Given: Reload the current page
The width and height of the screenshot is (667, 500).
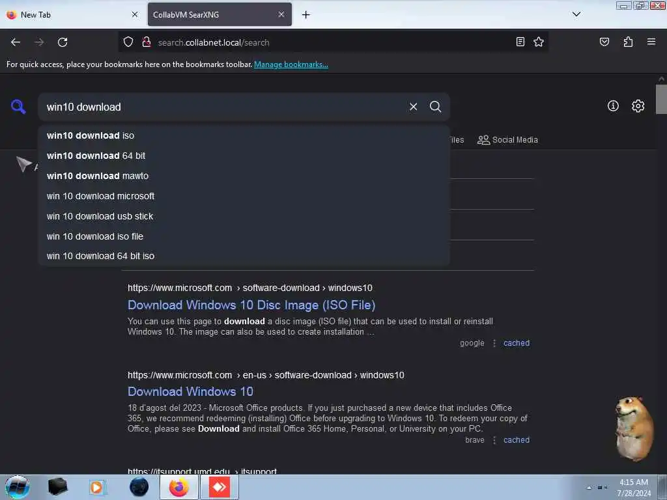Looking at the screenshot, I should (x=63, y=42).
